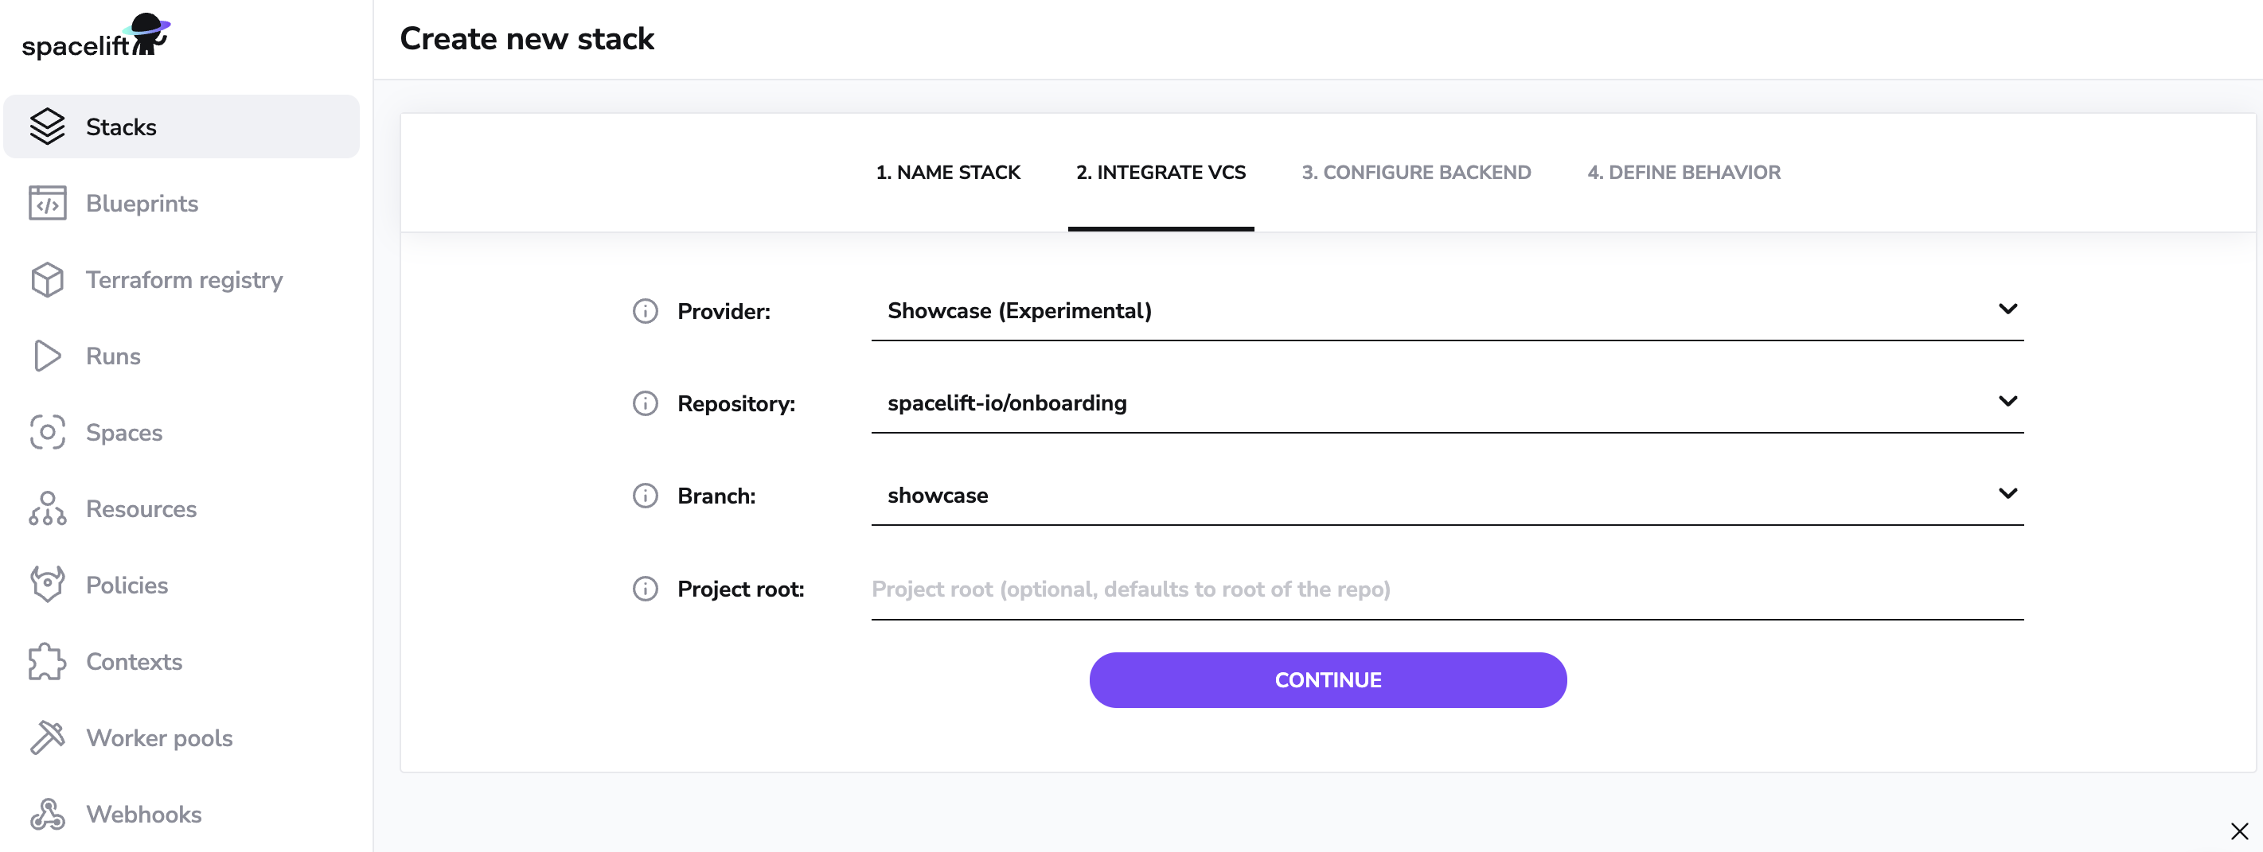Image resolution: width=2263 pixels, height=852 pixels.
Task: Expand the Branch dropdown selector
Action: 2007,494
